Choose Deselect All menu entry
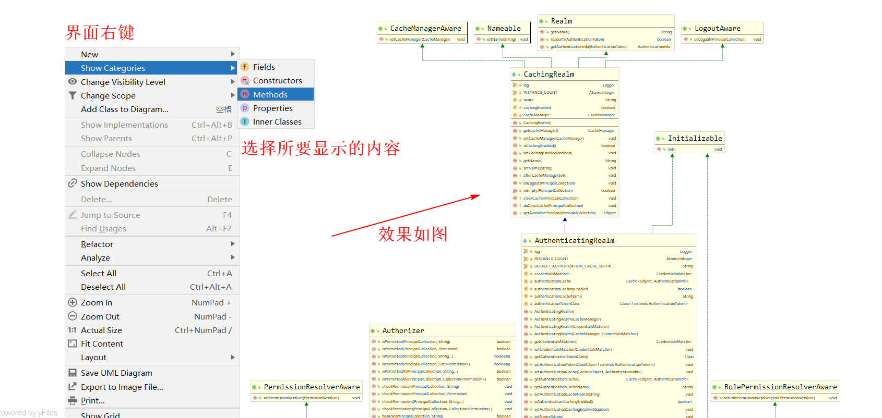This screenshot has width=882, height=418. point(152,287)
